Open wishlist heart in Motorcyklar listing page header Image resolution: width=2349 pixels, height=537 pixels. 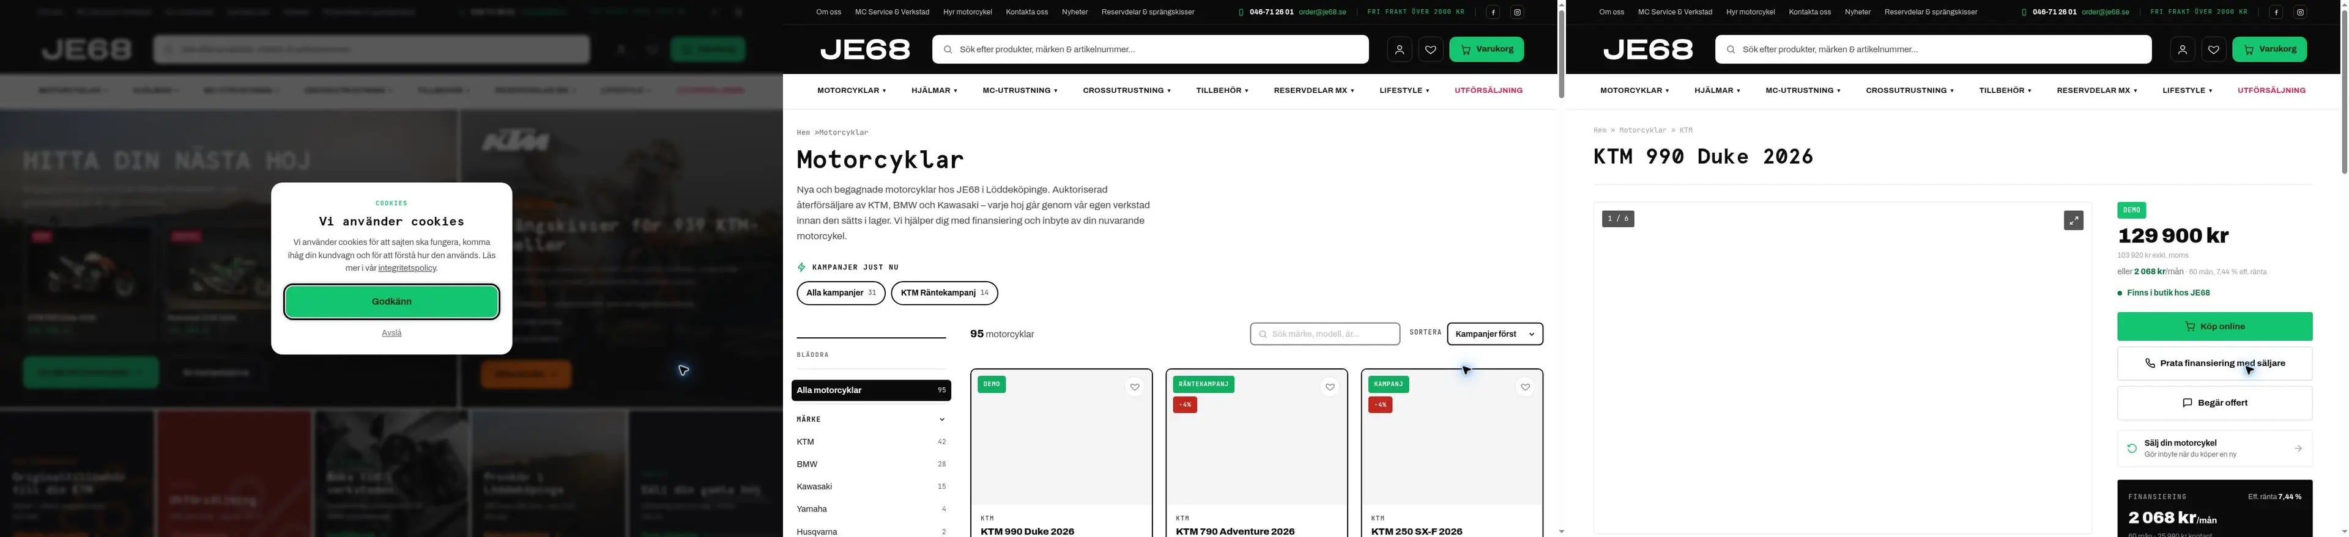1431,49
